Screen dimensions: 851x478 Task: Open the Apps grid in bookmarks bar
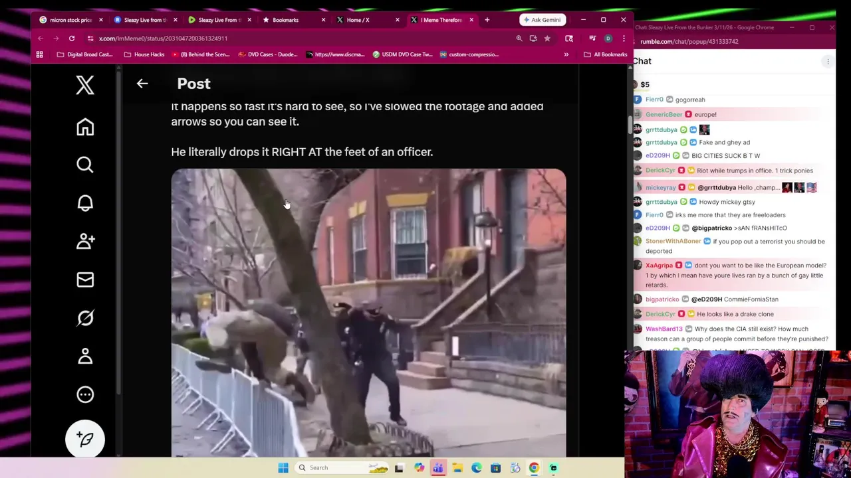tap(40, 54)
